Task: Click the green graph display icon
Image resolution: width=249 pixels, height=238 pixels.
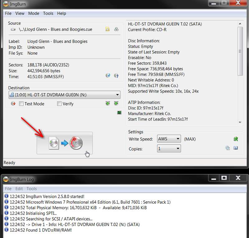Action: 119,113
